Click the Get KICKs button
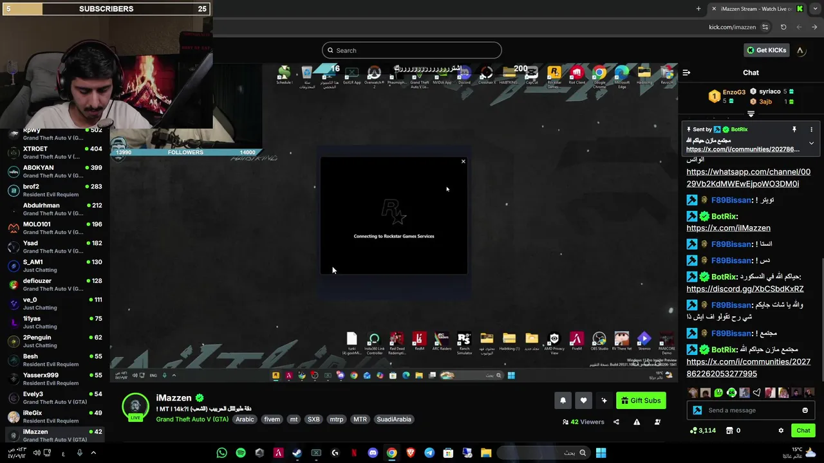This screenshot has height=463, width=824. coord(766,50)
